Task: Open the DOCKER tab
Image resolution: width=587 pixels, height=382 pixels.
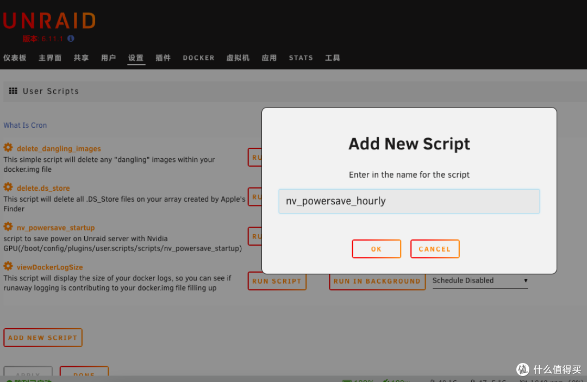Action: pyautogui.click(x=198, y=58)
